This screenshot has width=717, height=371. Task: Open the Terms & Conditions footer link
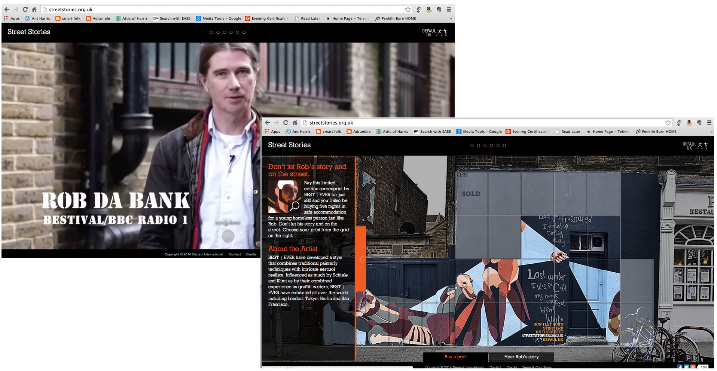tap(537, 367)
